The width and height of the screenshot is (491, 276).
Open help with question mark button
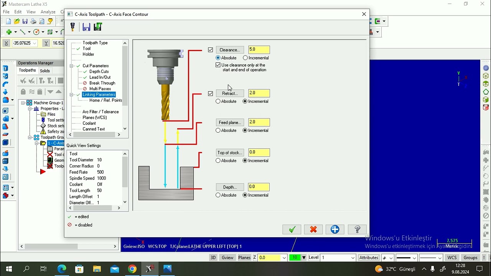tap(357, 229)
